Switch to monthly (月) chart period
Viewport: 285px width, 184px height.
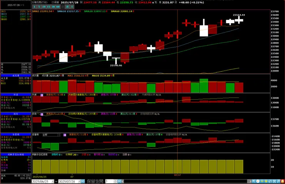72,7
